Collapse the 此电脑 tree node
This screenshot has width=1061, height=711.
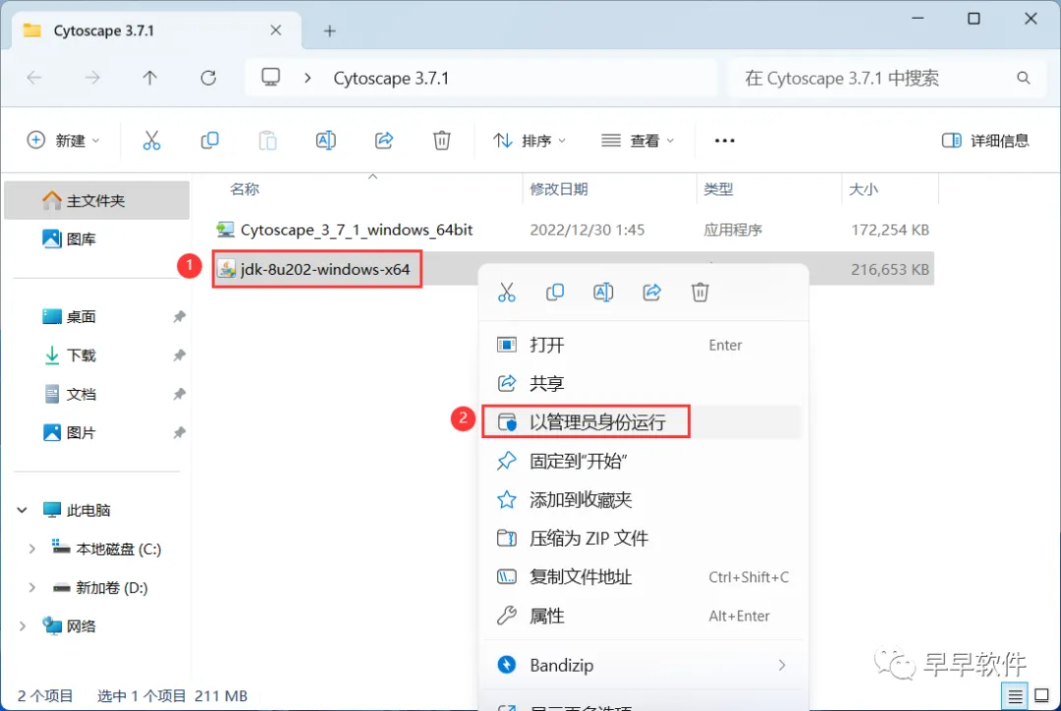pyautogui.click(x=23, y=510)
